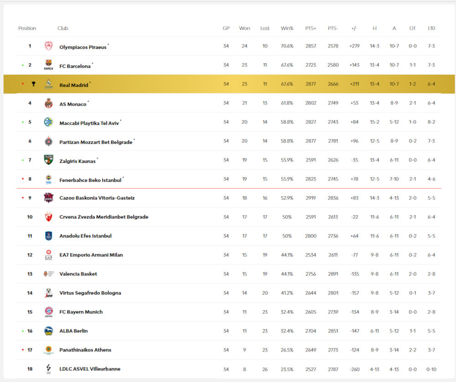
Task: Open the Partizan Mozzart Bet Belgrade link
Action: click(96, 142)
